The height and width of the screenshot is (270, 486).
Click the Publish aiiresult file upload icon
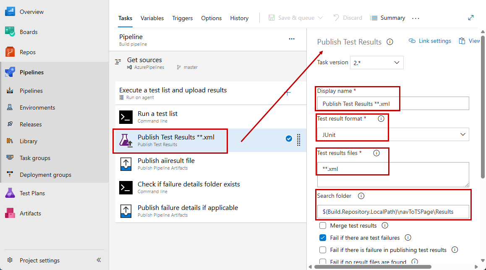pyautogui.click(x=126, y=164)
